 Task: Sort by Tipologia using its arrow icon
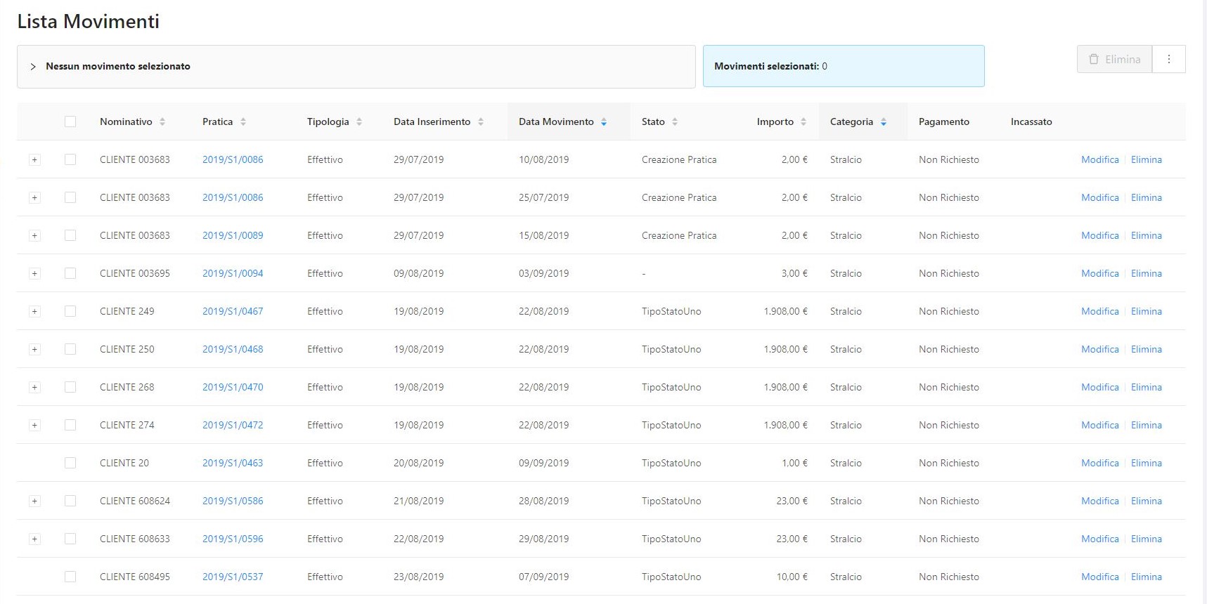tap(359, 122)
